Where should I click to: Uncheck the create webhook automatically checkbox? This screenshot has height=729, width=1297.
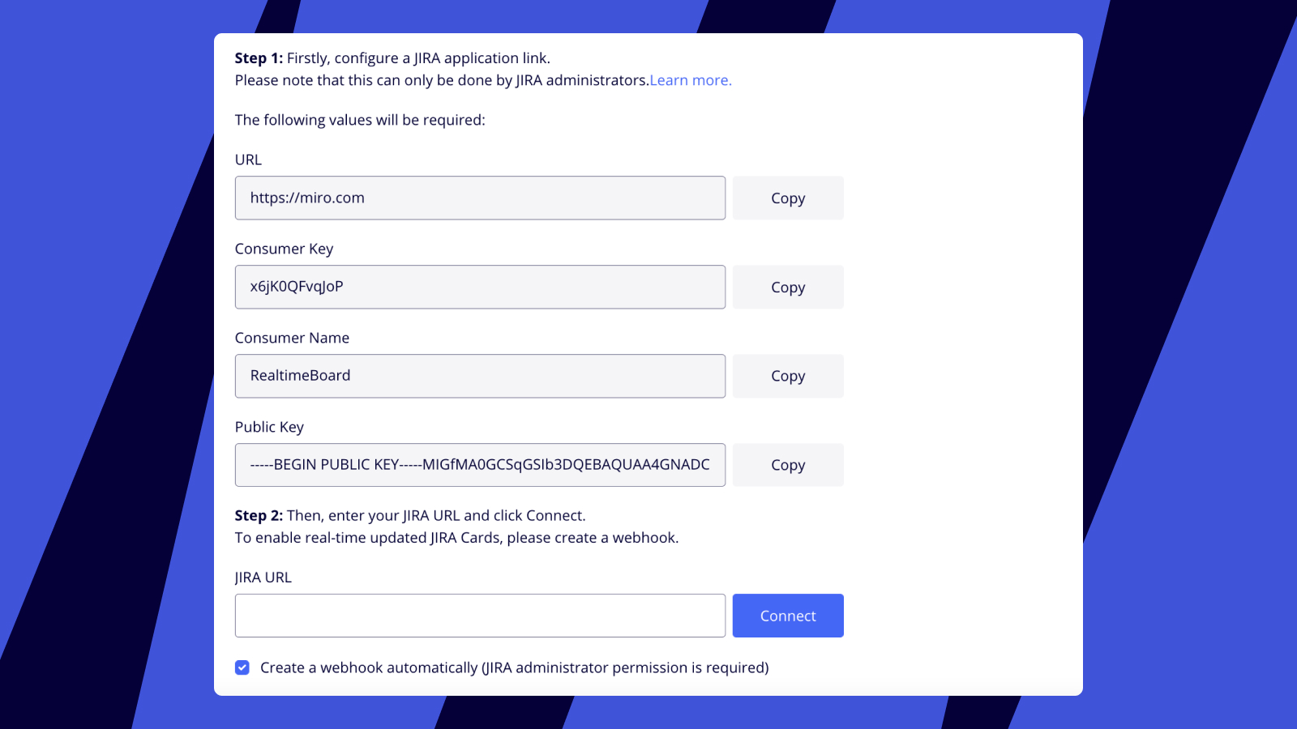(242, 667)
